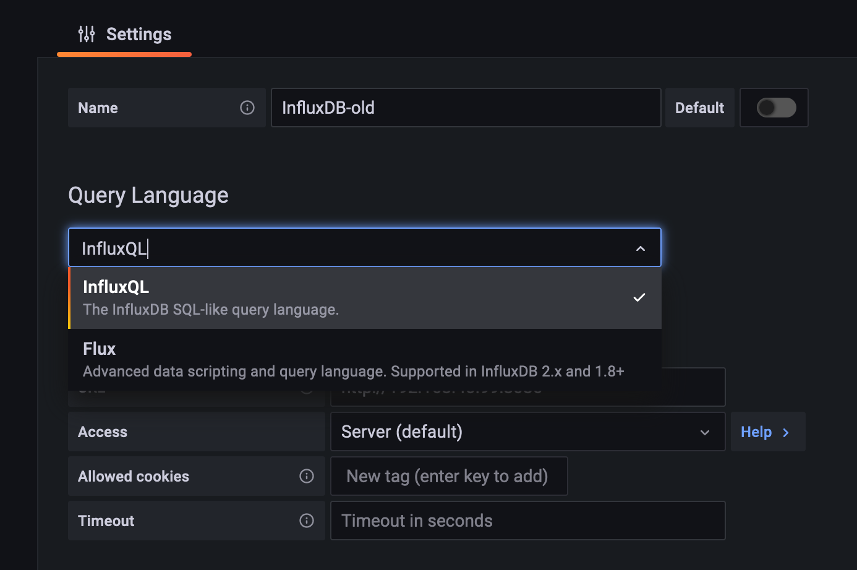Select the InfluxQL option
This screenshot has width=857, height=570.
(x=365, y=298)
